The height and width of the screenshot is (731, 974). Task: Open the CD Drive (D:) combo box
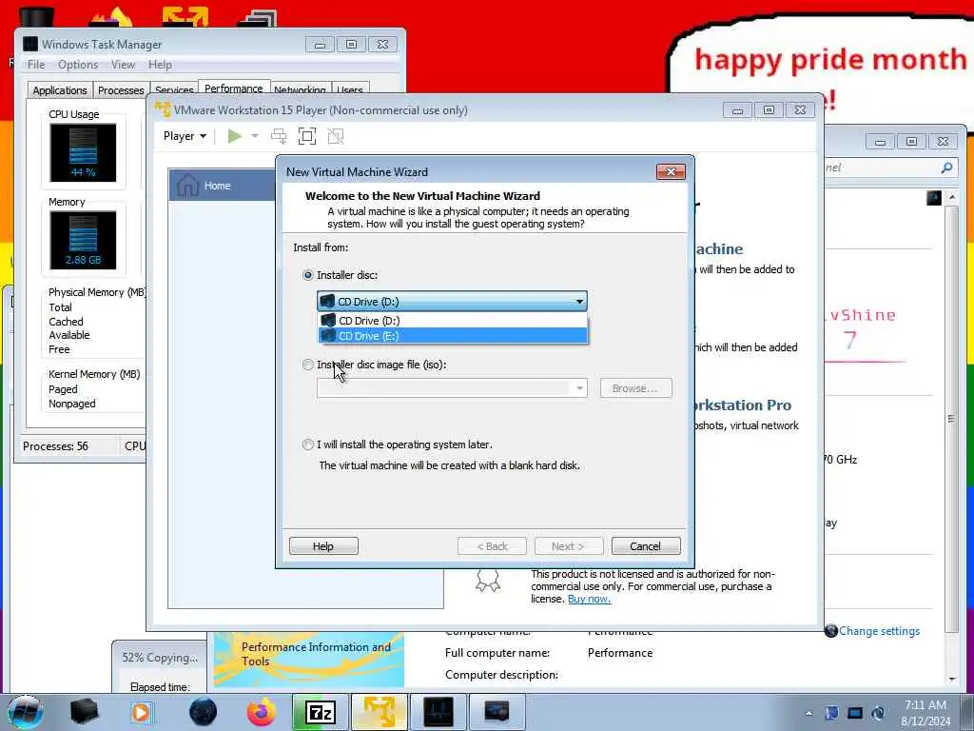click(x=452, y=302)
